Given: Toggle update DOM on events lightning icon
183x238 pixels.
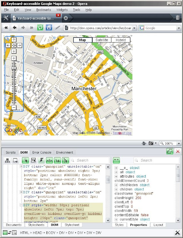Looking at the screenshot, I should point(41,160).
